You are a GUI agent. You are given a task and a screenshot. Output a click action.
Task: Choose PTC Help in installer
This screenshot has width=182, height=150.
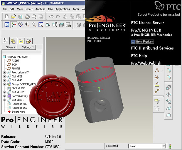(139, 56)
